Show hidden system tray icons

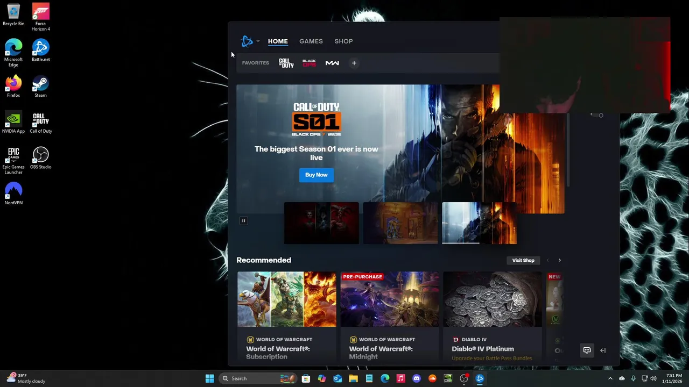click(x=610, y=378)
